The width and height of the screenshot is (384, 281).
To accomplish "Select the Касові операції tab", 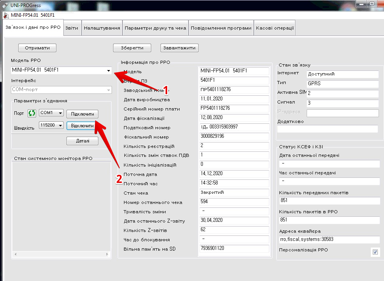I will pyautogui.click(x=275, y=28).
